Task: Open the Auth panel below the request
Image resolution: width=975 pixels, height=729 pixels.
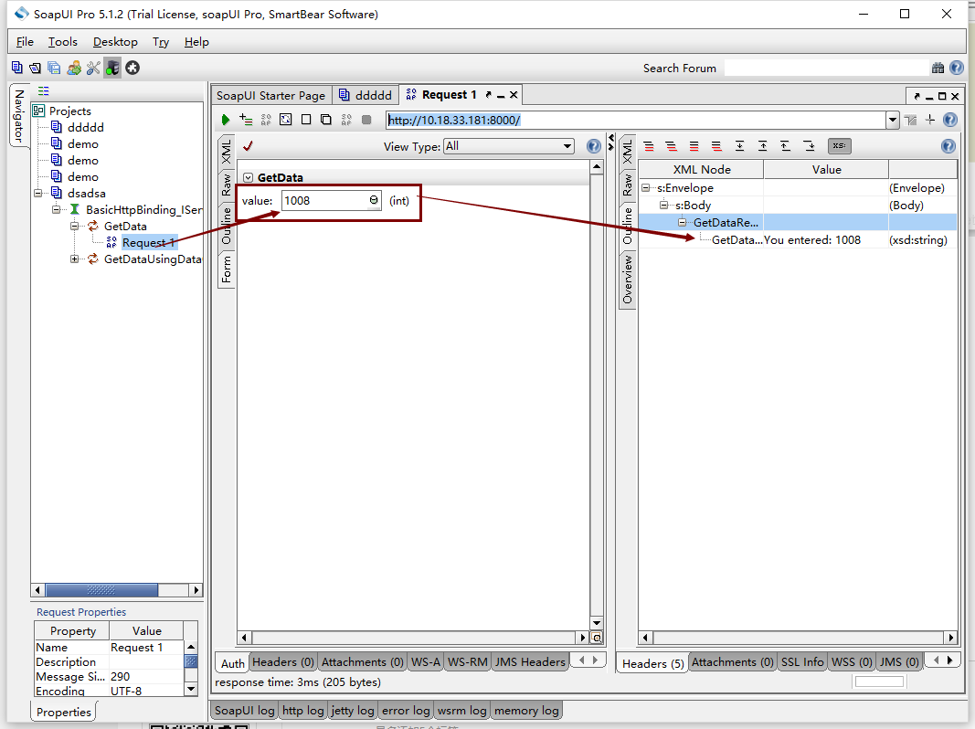Action: (231, 662)
